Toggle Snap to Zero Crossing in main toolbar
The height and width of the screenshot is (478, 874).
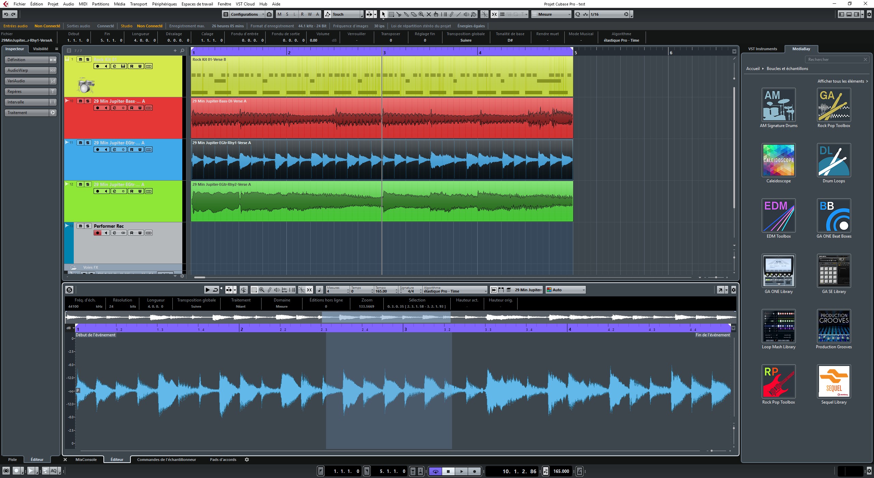(x=484, y=14)
